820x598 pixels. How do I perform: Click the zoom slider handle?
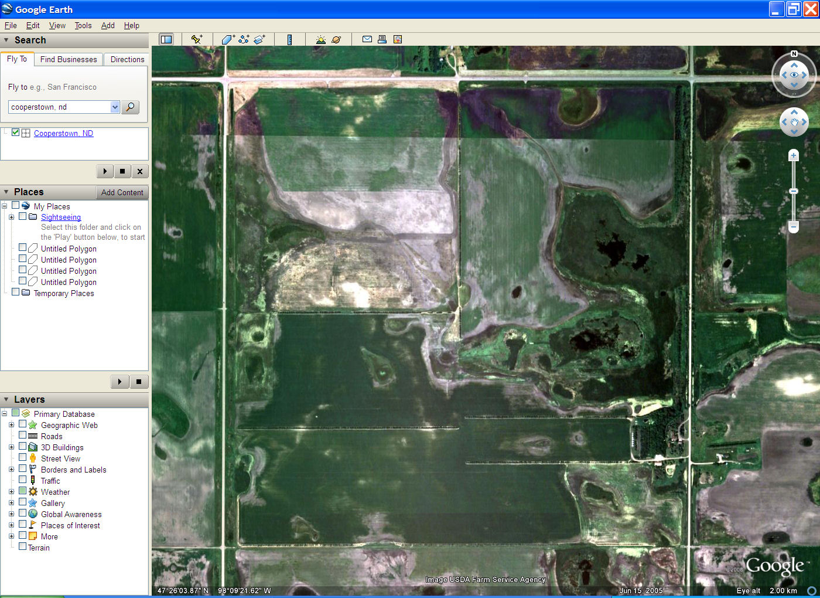(x=794, y=191)
